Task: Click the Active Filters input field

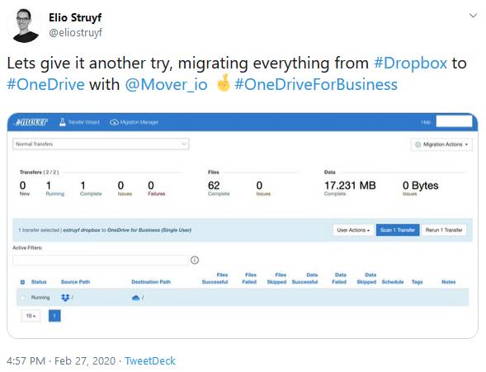Action: (100, 260)
